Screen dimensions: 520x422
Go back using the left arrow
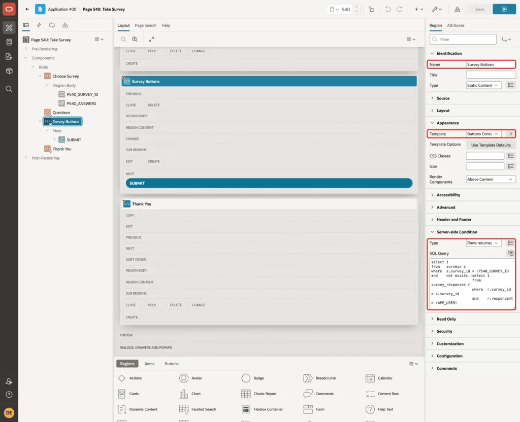27,9
